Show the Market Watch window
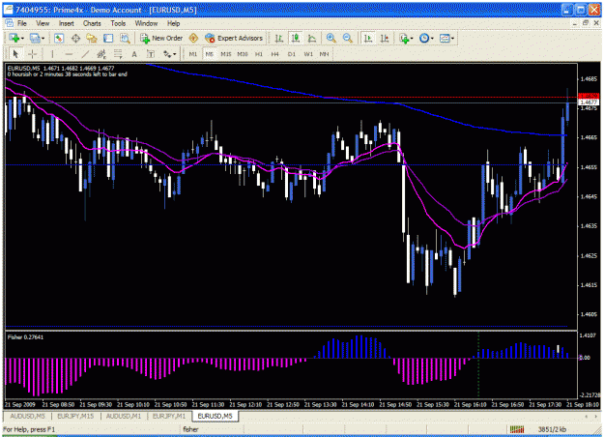This screenshot has height=437, width=604. point(59,38)
